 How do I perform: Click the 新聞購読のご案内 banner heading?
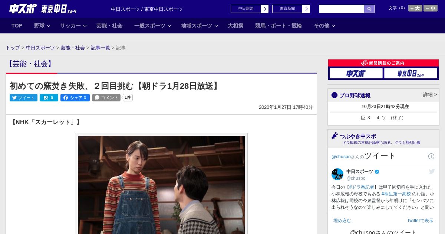coord(383,63)
